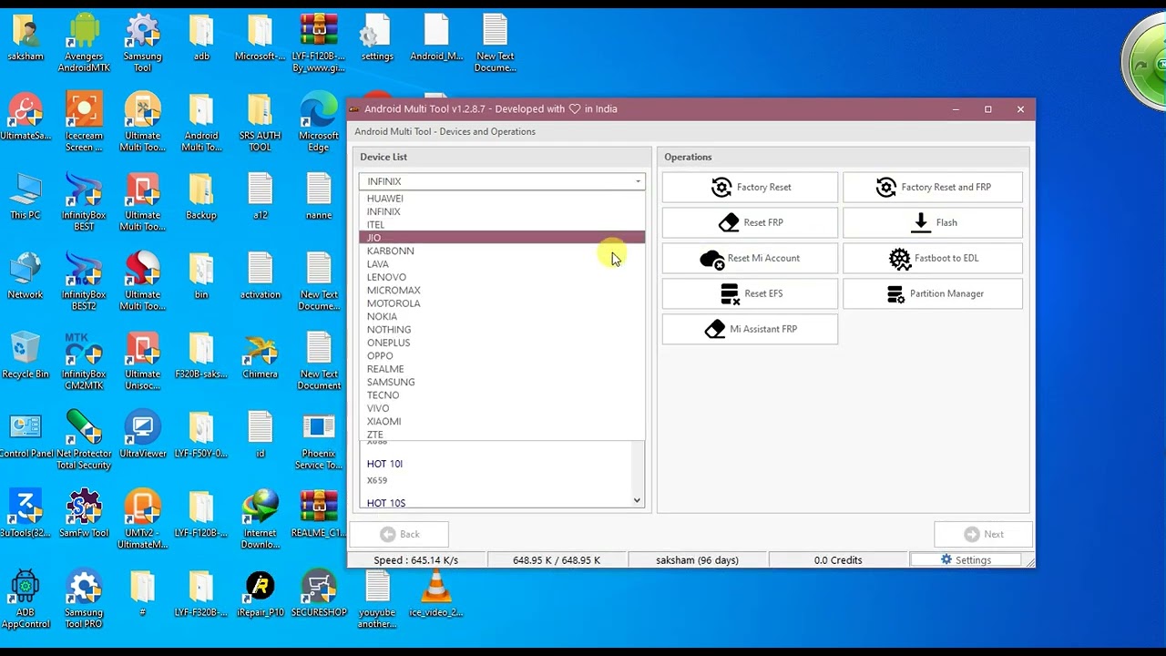Select Fastboot to EDL operation

coord(933,258)
